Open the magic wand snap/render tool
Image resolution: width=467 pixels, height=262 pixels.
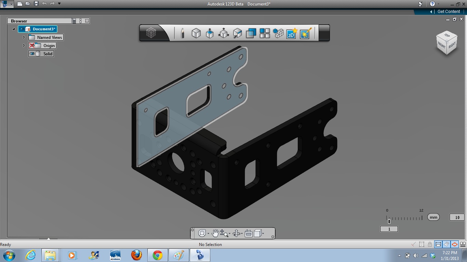coord(305,33)
